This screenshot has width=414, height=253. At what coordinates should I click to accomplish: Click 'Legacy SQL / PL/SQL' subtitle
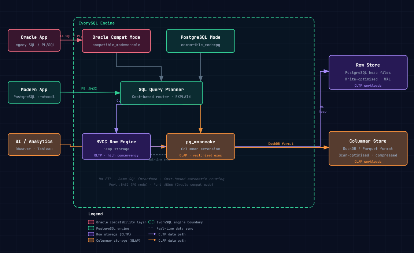coord(34,45)
